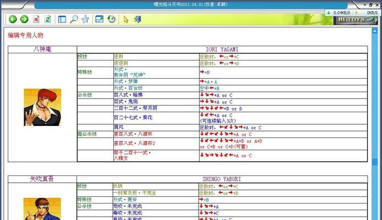Select the yellow cursor pointer tool icon
Screen dimensions: 382x220
point(126,19)
